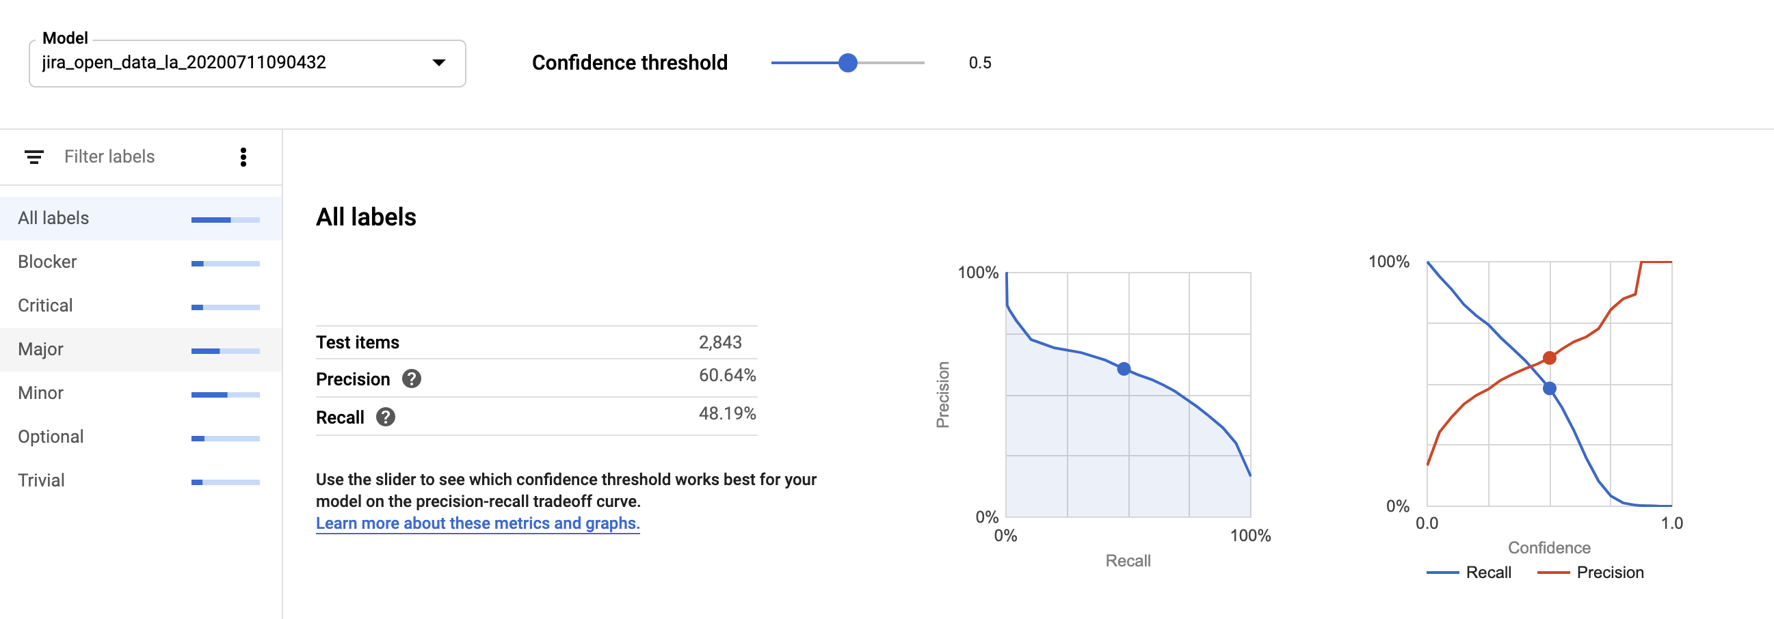The height and width of the screenshot is (619, 1774).
Task: Select the Critical label
Action: point(44,305)
